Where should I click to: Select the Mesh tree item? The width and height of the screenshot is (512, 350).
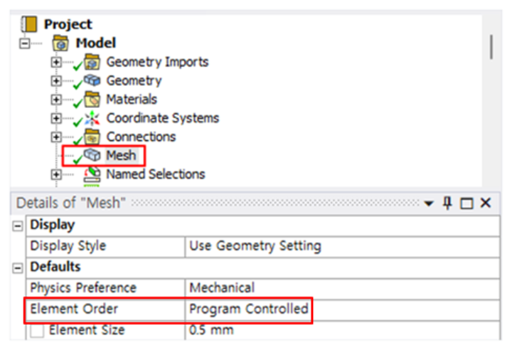coord(121,155)
